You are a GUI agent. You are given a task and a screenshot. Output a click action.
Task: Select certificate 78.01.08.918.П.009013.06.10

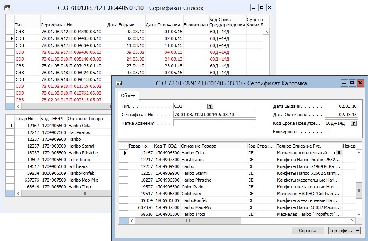71,79
